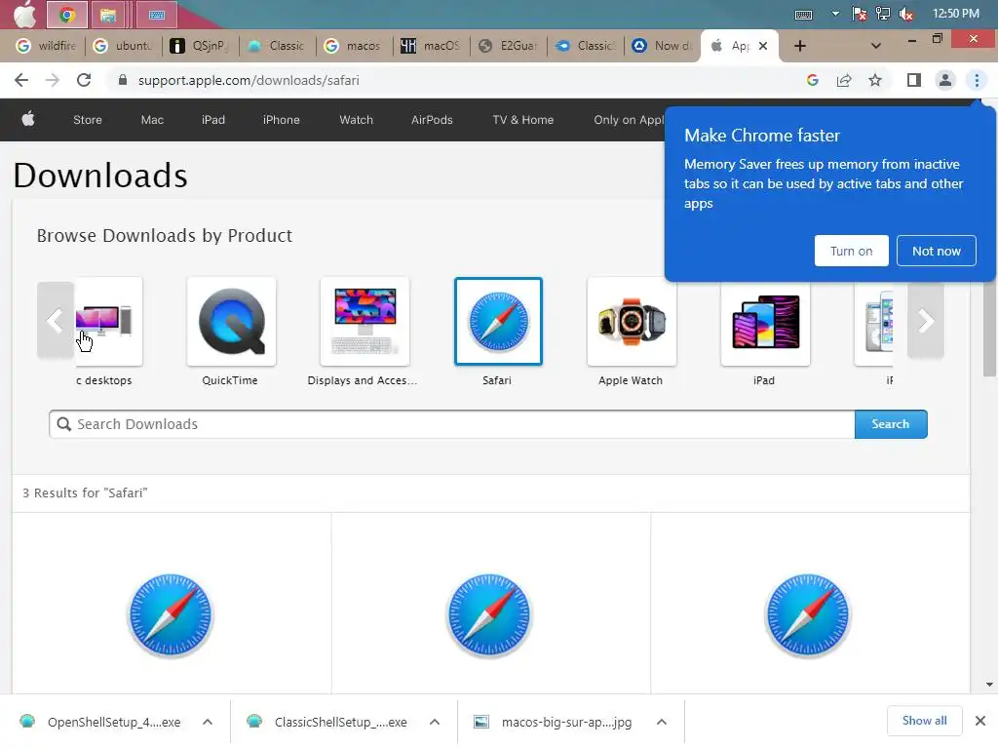998x749 pixels.
Task: Expand the tab search dropdown
Action: 876,46
